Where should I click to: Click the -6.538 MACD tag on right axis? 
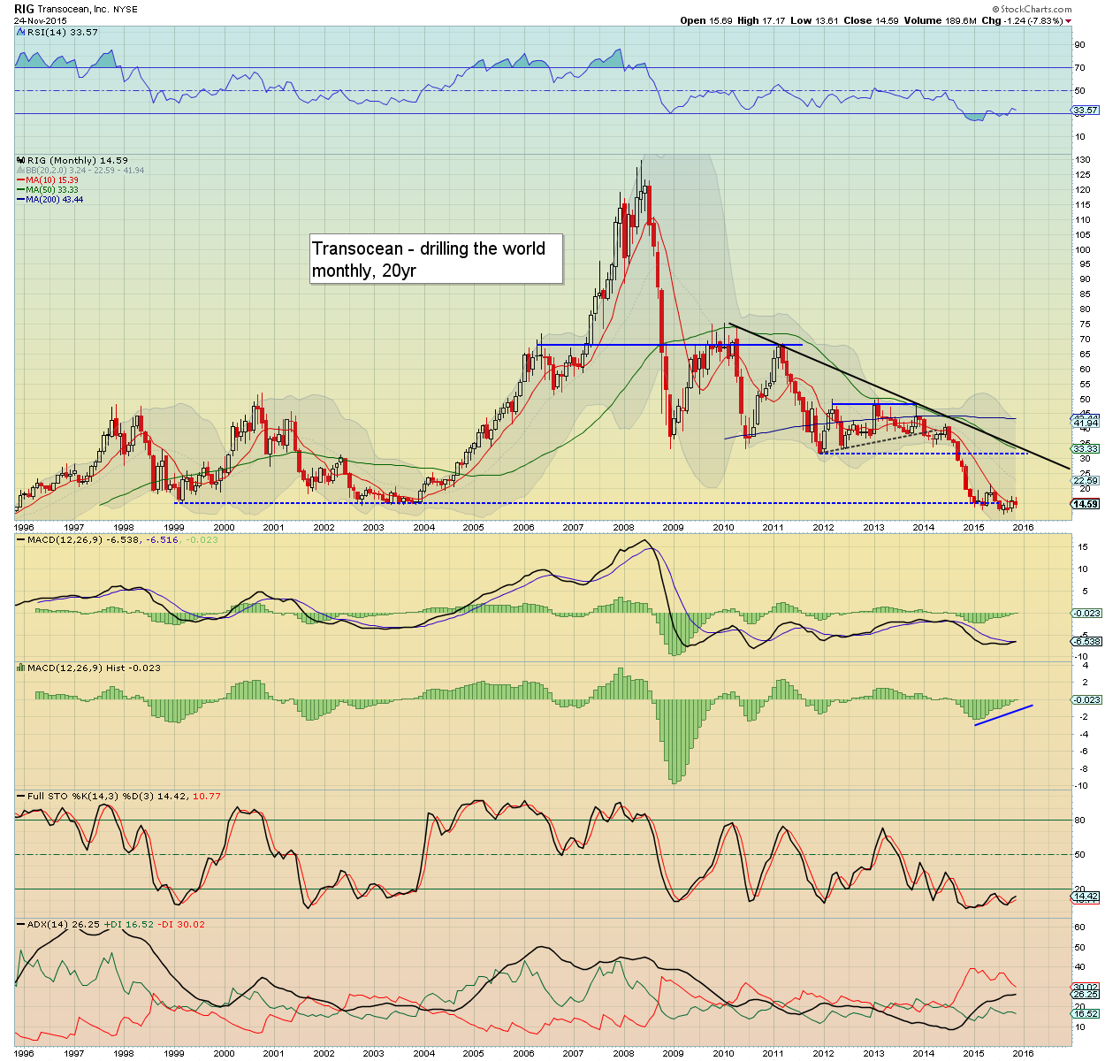tap(1087, 641)
